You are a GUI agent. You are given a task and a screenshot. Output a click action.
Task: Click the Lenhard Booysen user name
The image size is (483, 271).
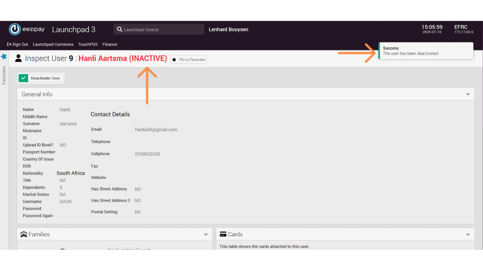coord(228,29)
